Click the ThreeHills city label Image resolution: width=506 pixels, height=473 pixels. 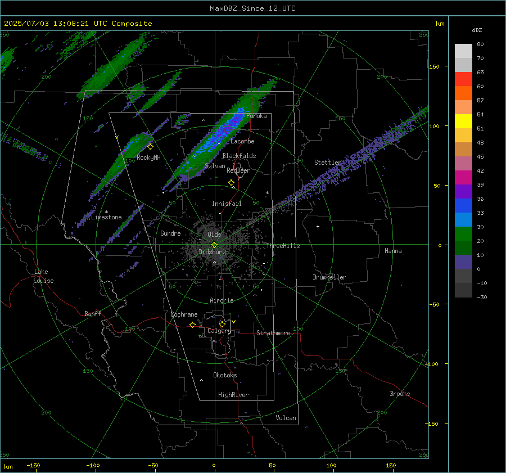pos(283,246)
